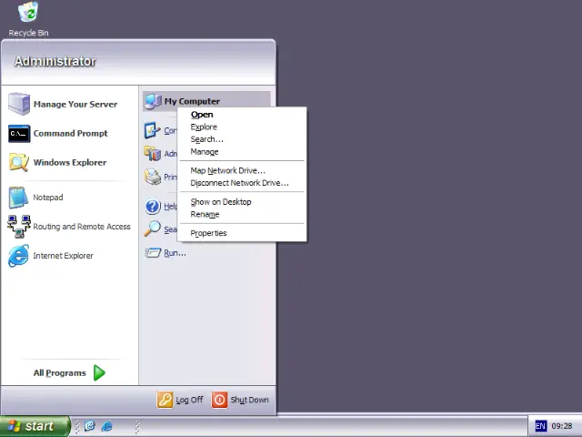Click the Shut Down power icon
Viewport: 582px width, 437px height.
coord(219,400)
